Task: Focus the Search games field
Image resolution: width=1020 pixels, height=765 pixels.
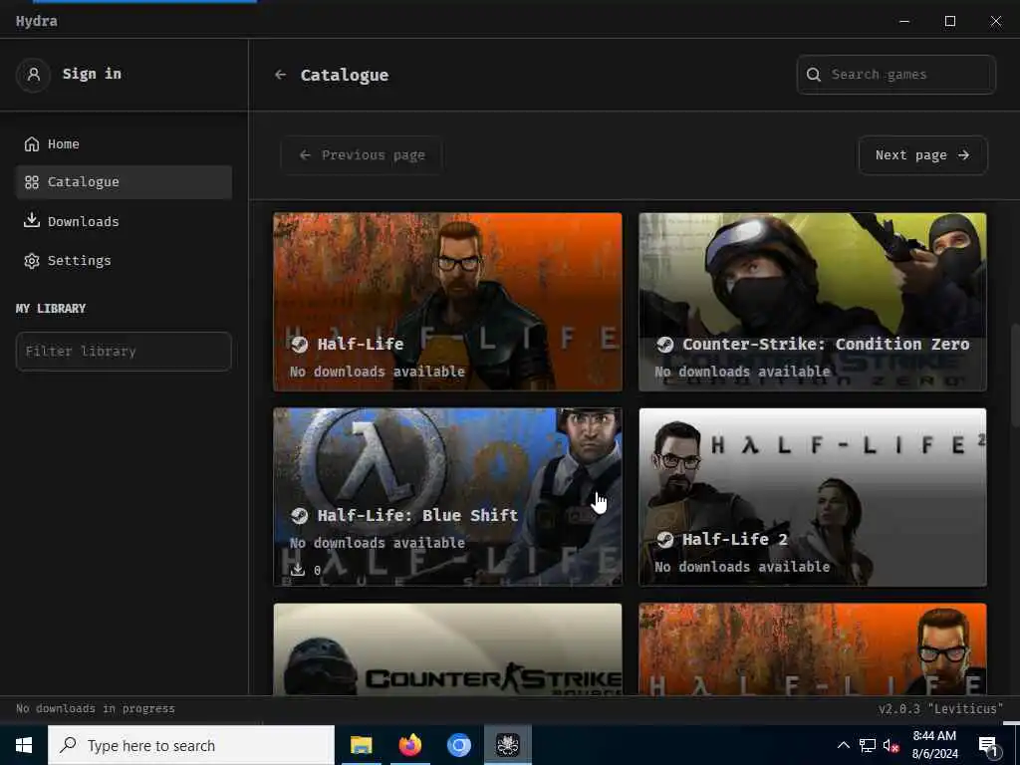Action: tap(896, 74)
